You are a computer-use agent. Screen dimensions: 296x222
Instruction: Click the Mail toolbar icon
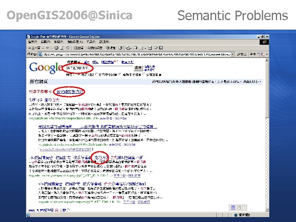pos(128,48)
